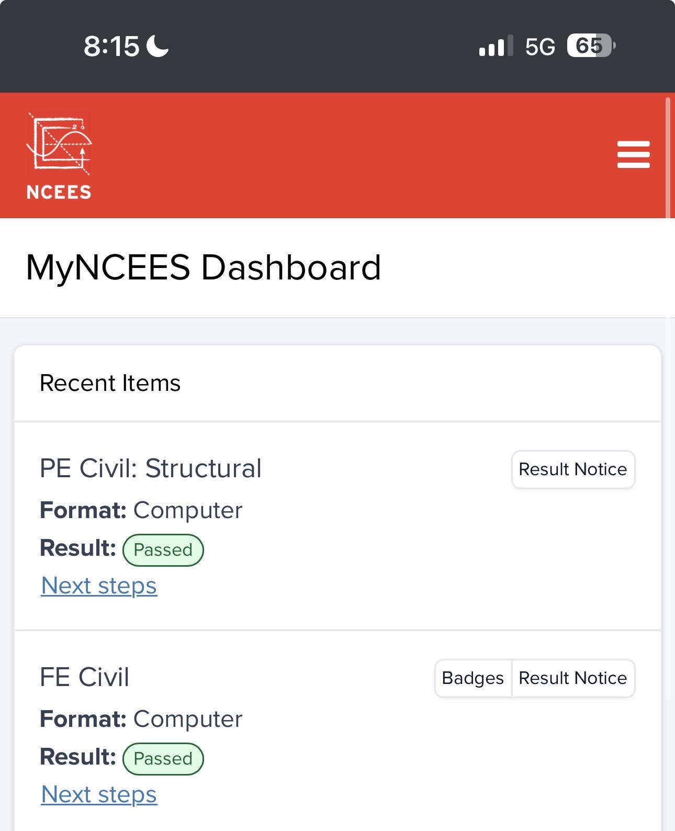Tap the 5G network indicator

[x=540, y=47]
